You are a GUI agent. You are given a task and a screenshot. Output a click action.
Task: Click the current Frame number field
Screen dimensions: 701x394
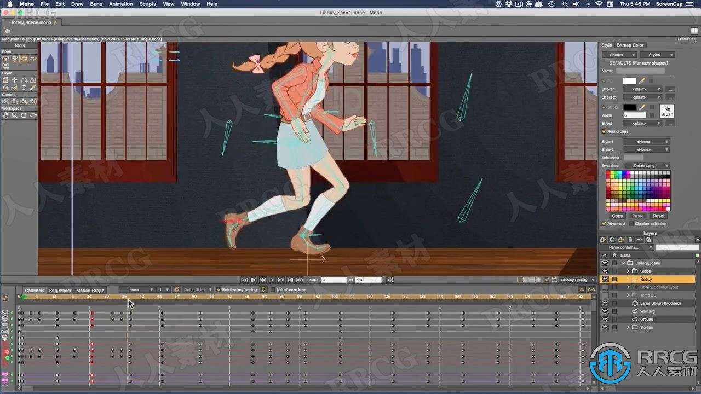coord(334,280)
